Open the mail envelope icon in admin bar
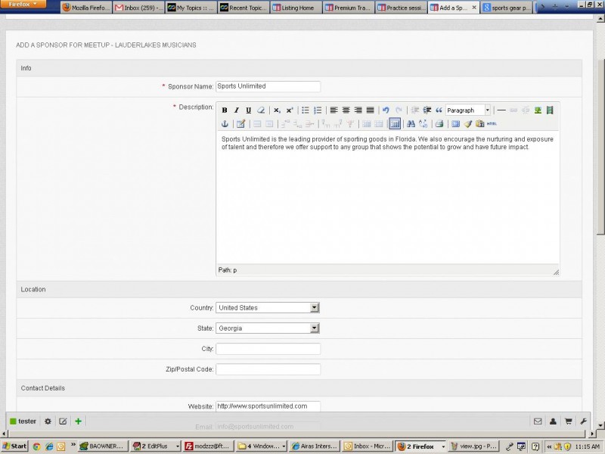This screenshot has height=454, width=605. pyautogui.click(x=538, y=421)
